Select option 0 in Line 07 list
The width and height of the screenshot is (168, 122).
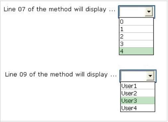pyautogui.click(x=136, y=21)
